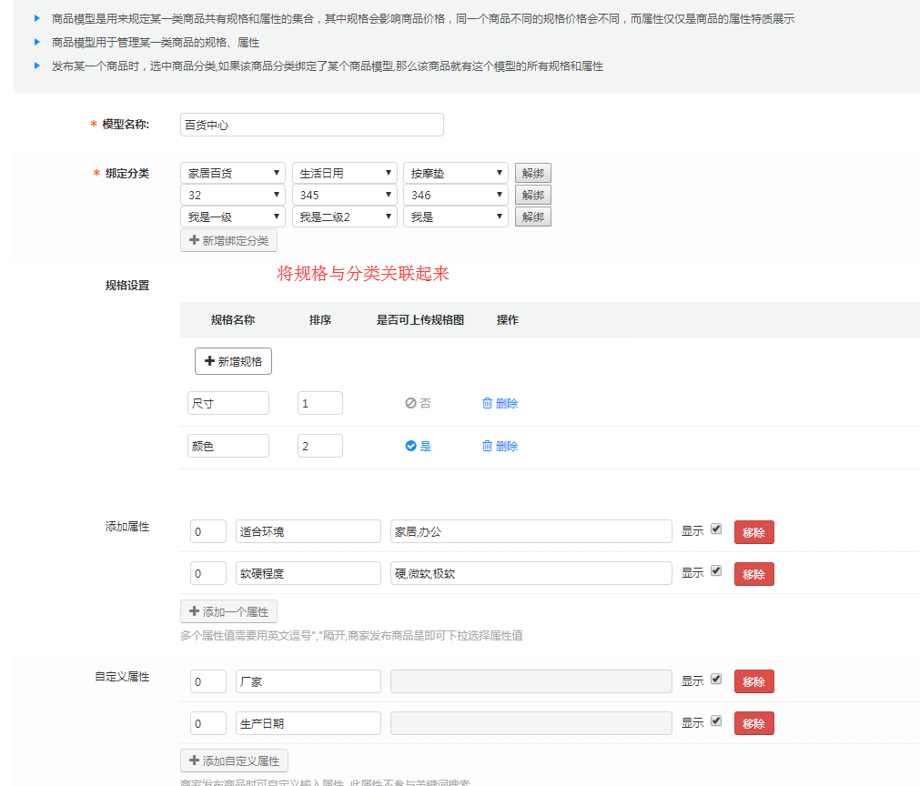920x786 pixels.
Task: Click the 家居,办公 attribute values field
Action: 531,531
